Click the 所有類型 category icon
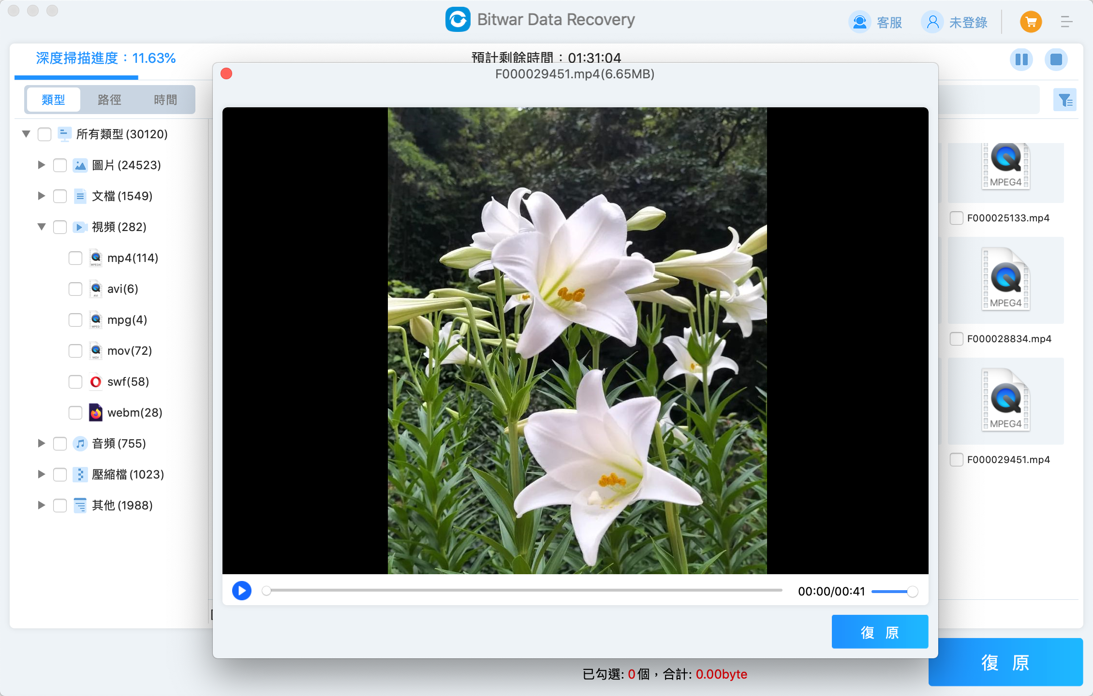Image resolution: width=1093 pixels, height=696 pixels. [x=64, y=134]
